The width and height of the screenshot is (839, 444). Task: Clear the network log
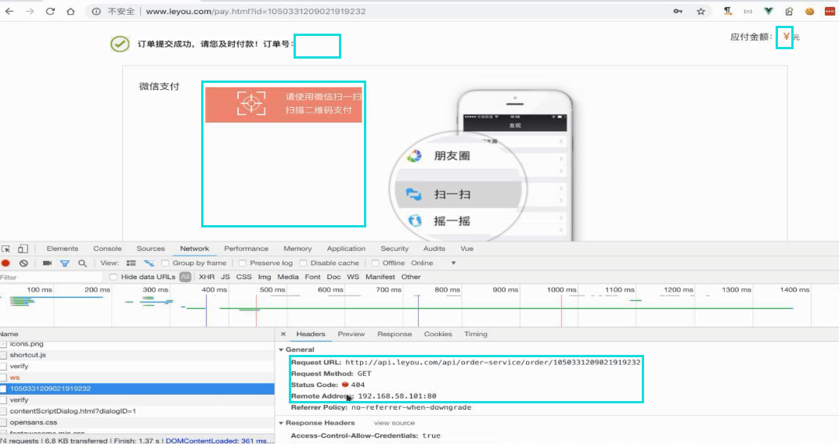point(23,263)
